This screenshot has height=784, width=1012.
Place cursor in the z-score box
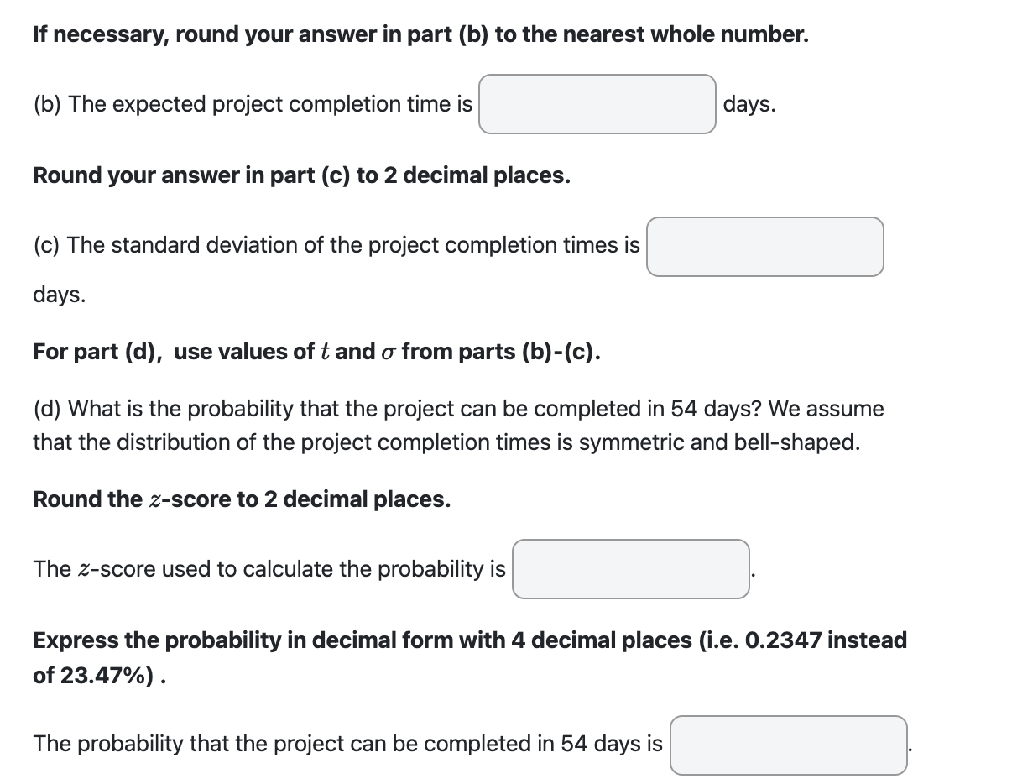click(631, 569)
